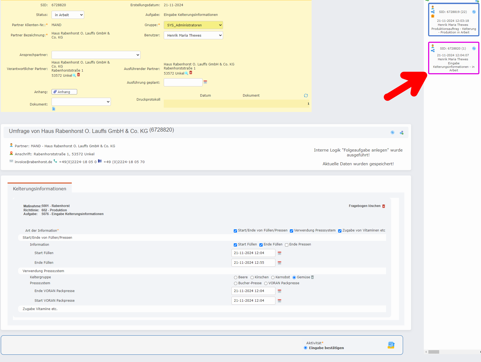This screenshot has width=481, height=362.
Task: Click the Anhang attachment button
Action: click(64, 92)
